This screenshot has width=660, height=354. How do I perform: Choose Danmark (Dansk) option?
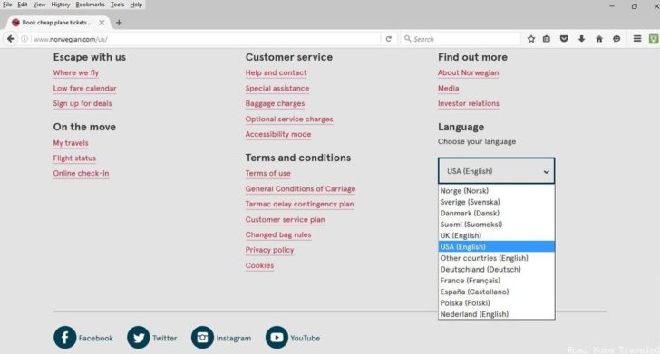pyautogui.click(x=496, y=213)
